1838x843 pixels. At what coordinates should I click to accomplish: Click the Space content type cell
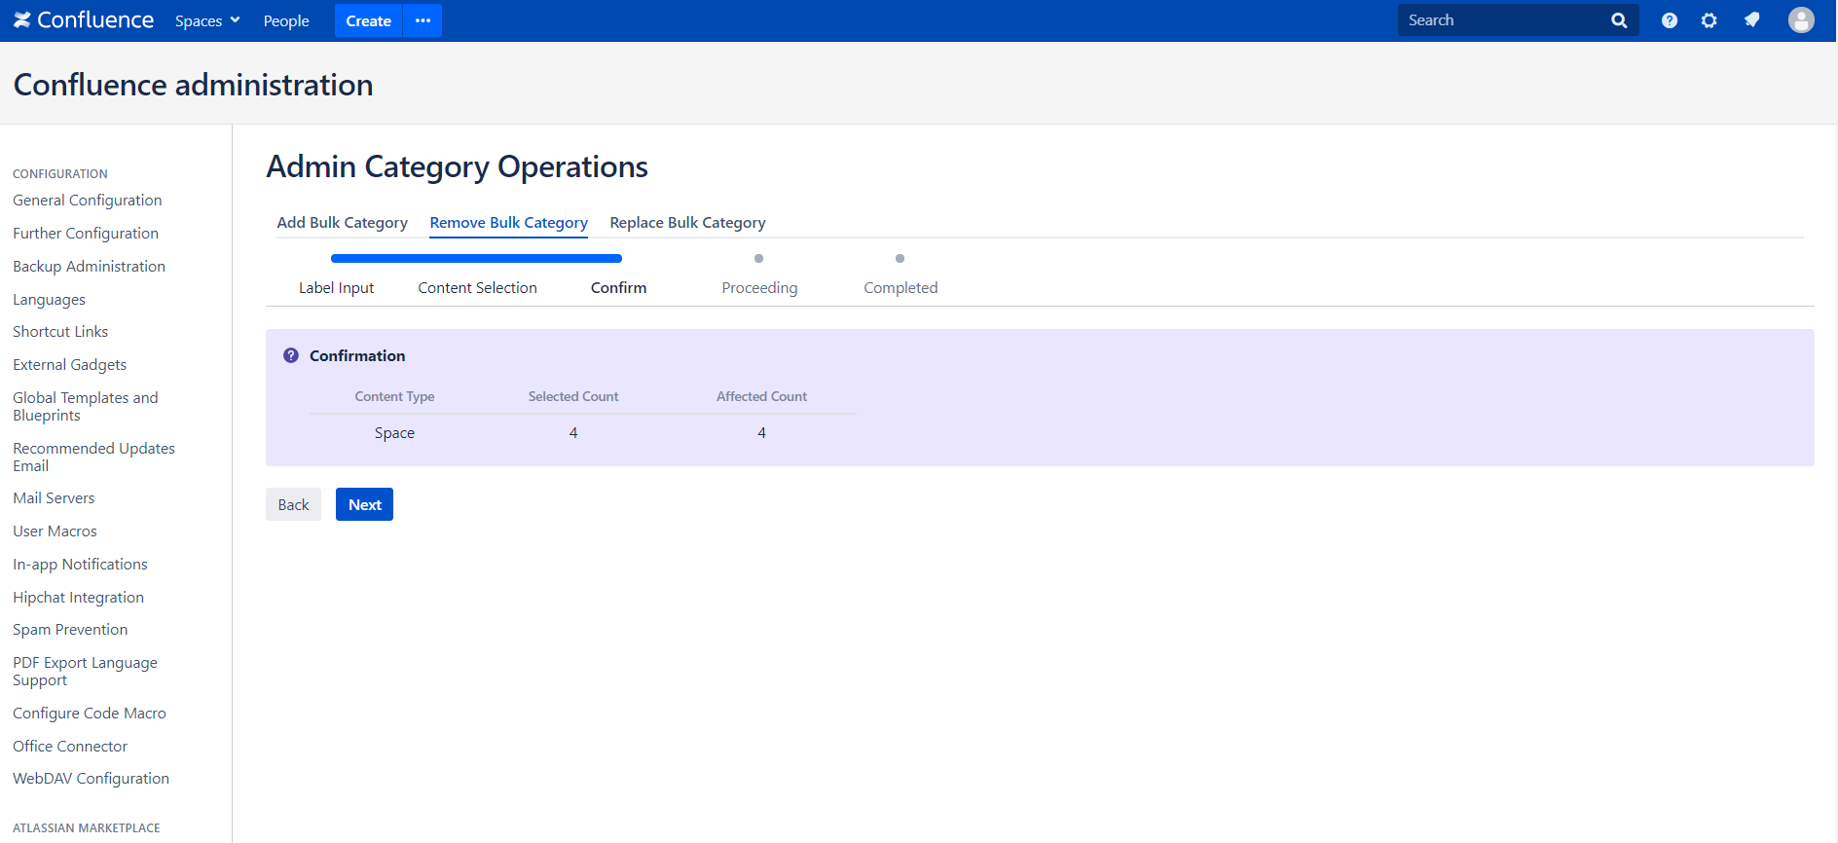click(x=394, y=433)
